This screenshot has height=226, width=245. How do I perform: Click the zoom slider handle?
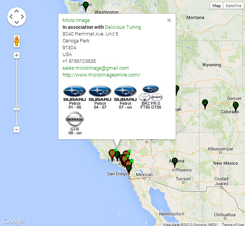17,109
